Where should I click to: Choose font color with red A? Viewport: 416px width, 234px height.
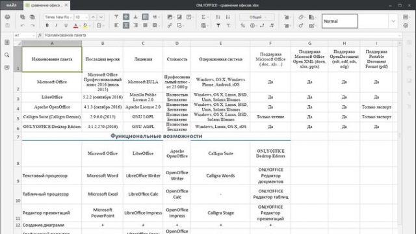(75, 25)
